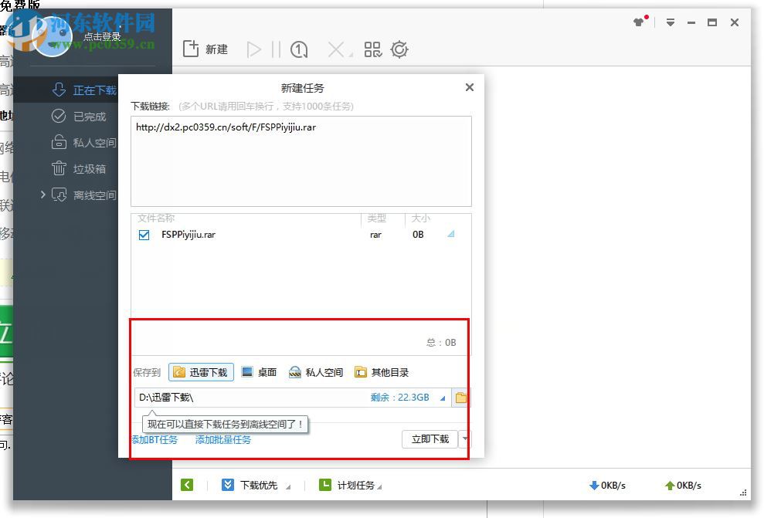Open the QR code scan icon

point(372,49)
